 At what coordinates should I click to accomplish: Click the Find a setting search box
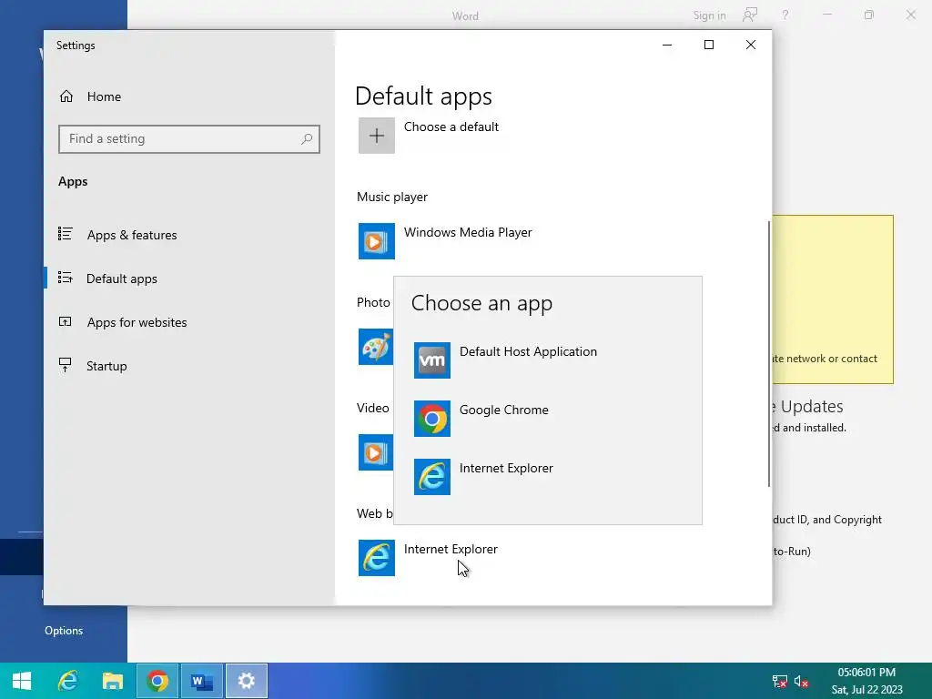189,139
